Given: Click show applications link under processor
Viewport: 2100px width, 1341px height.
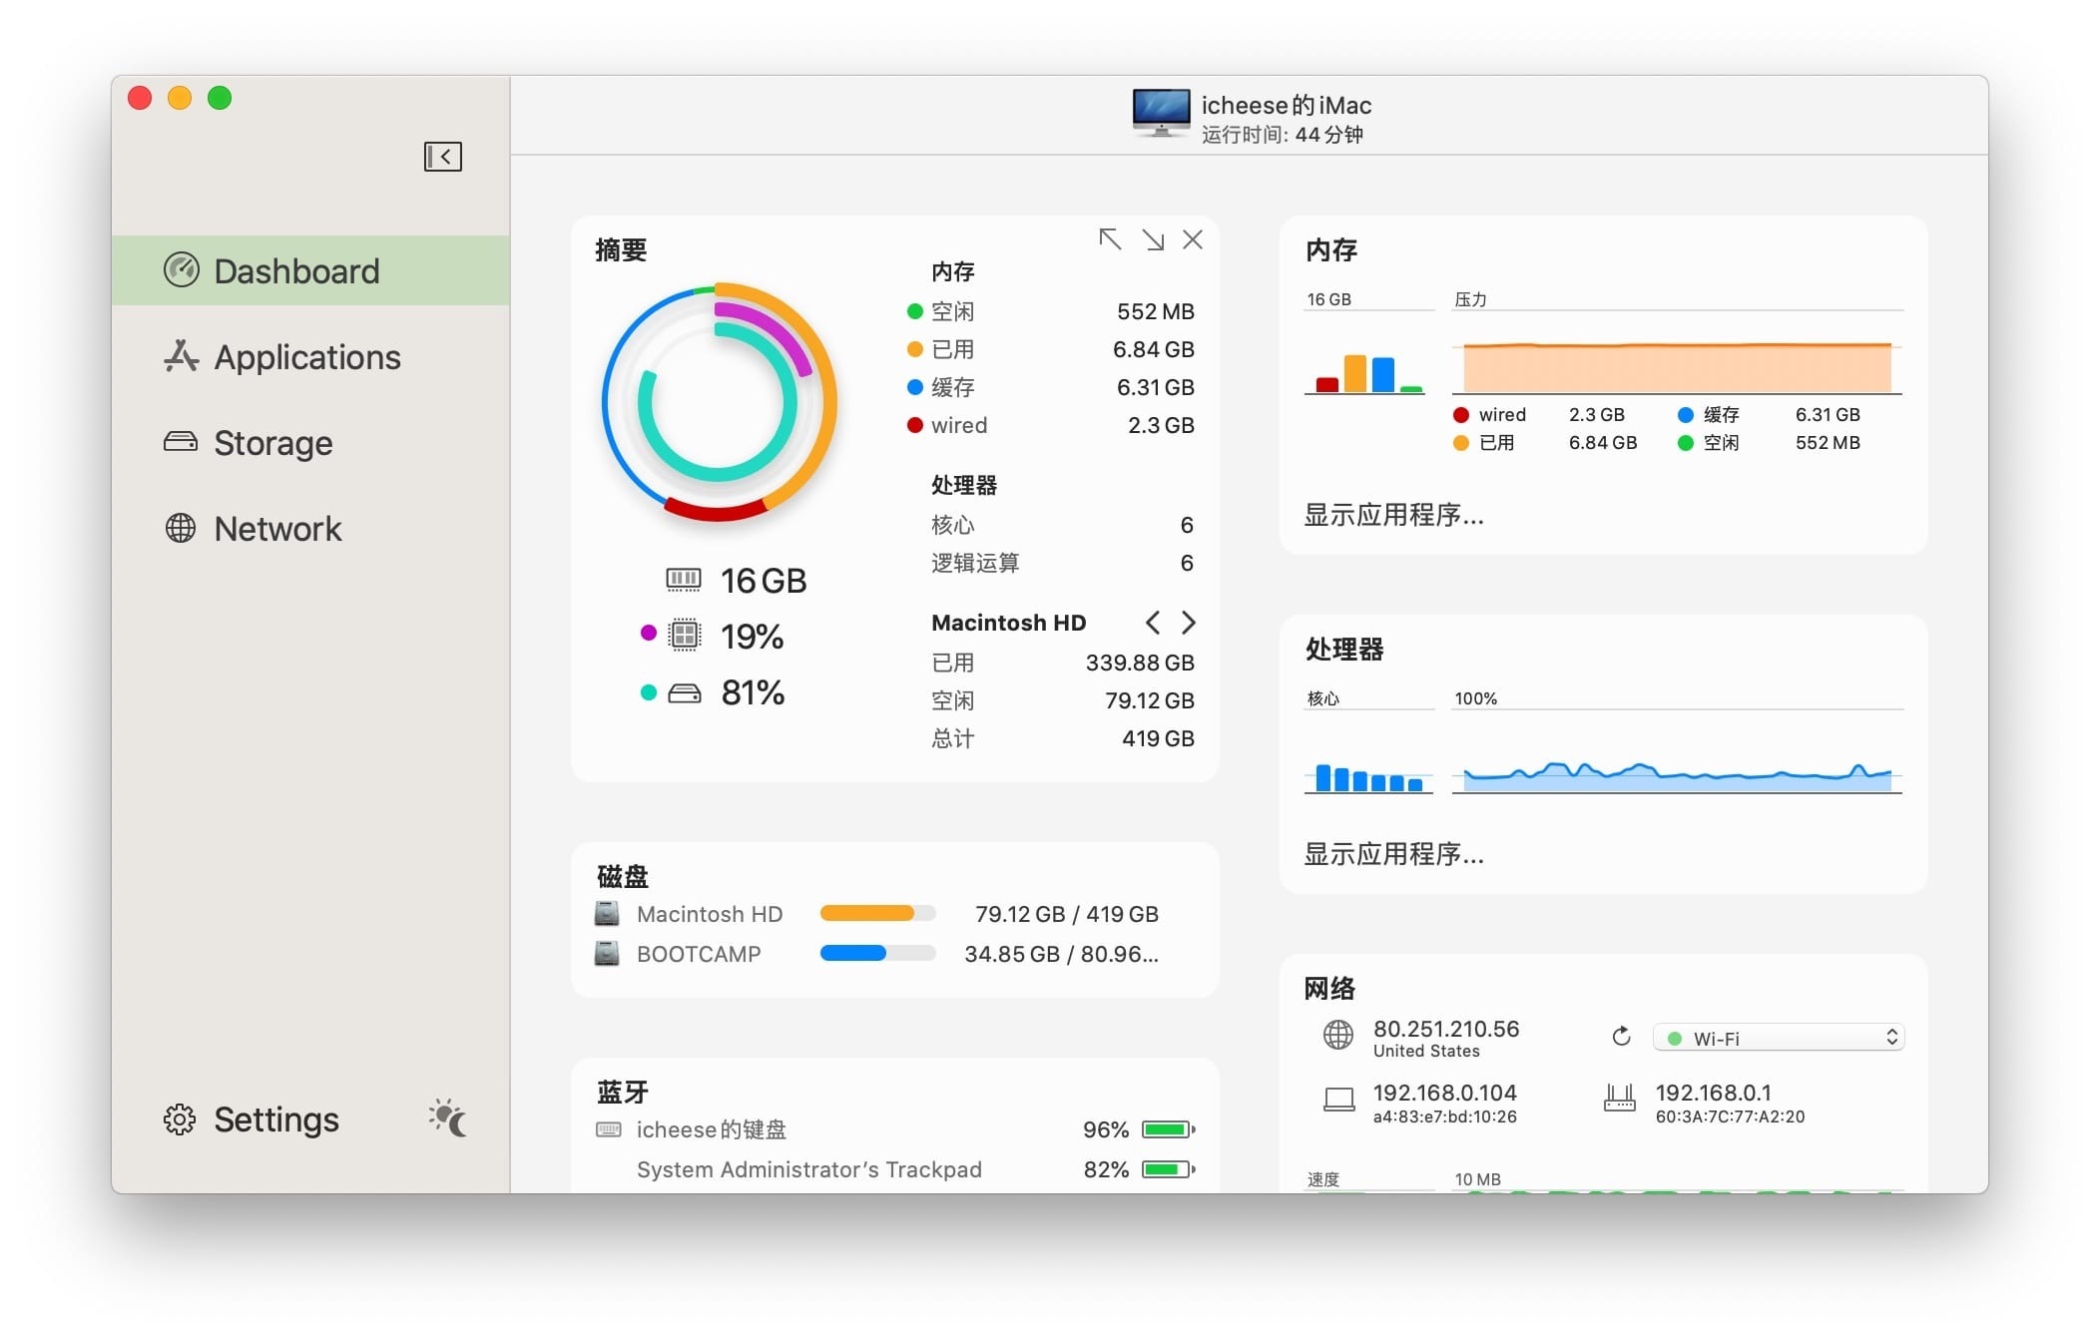Looking at the screenshot, I should [x=1393, y=854].
